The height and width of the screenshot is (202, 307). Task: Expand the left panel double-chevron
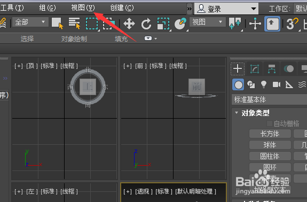[5, 79]
